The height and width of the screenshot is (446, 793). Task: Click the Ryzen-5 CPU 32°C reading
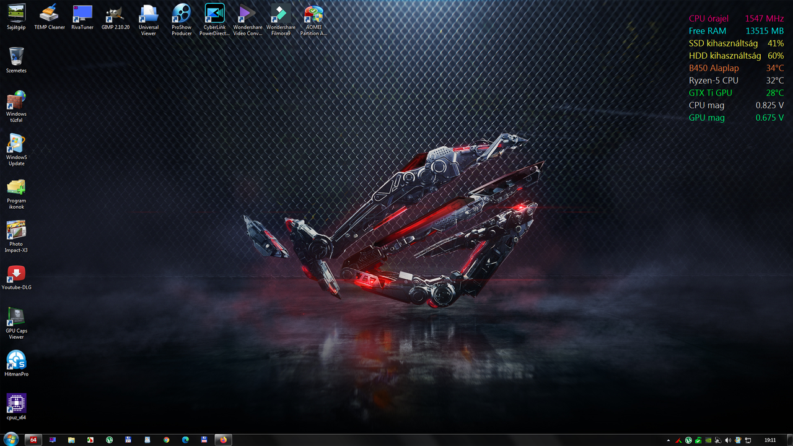[x=736, y=81]
